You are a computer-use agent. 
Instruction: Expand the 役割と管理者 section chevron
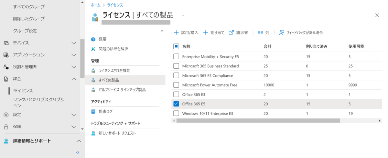(x=74, y=67)
